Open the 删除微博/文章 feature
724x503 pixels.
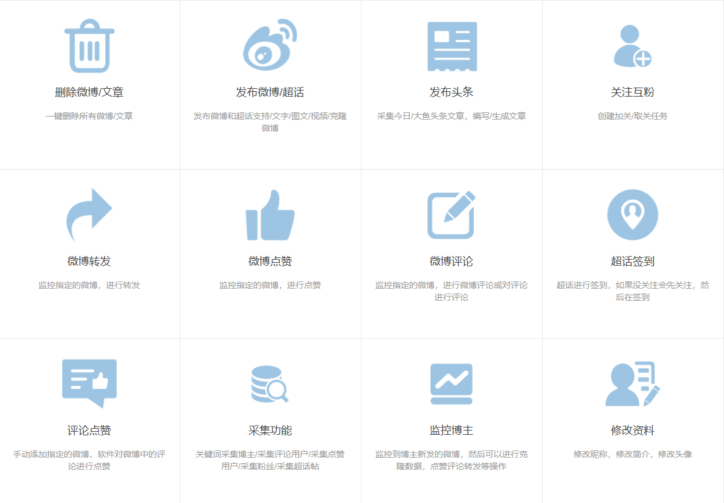point(91,94)
